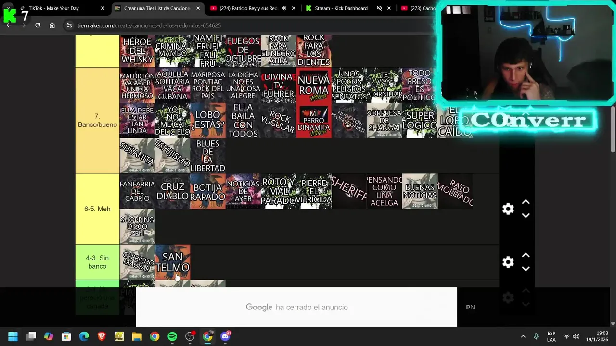
Task: Close the TikTok tab
Action: pos(103,8)
